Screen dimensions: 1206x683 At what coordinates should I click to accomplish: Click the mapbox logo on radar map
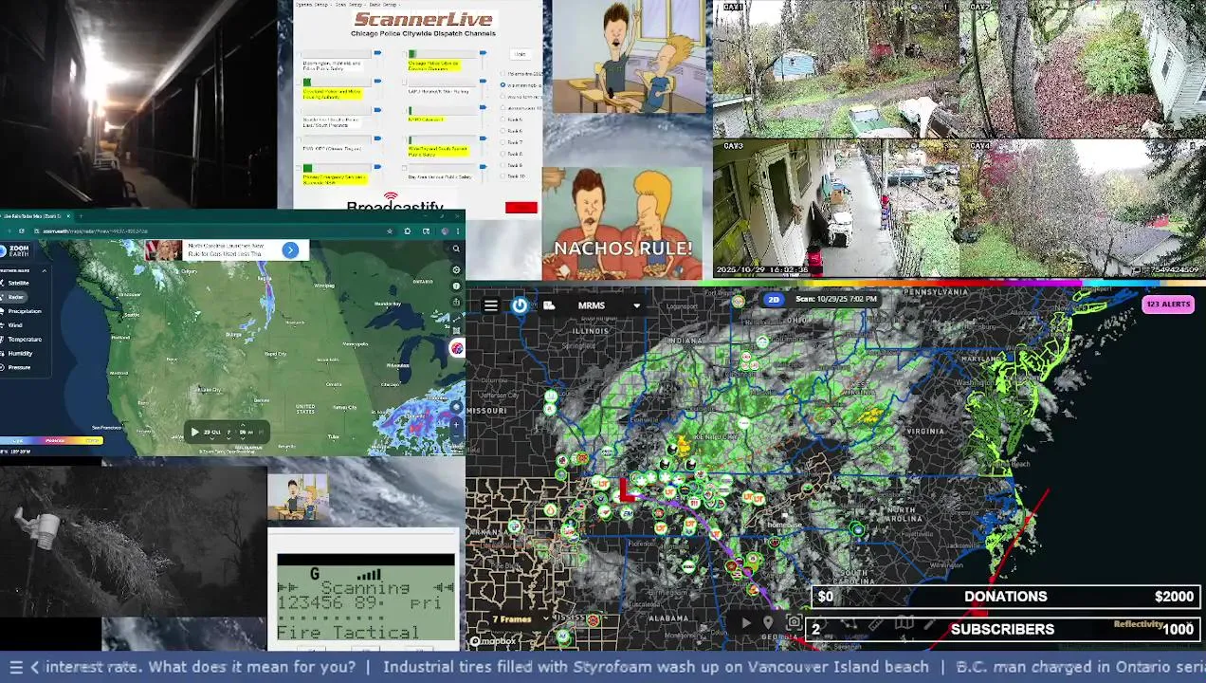pos(494,641)
